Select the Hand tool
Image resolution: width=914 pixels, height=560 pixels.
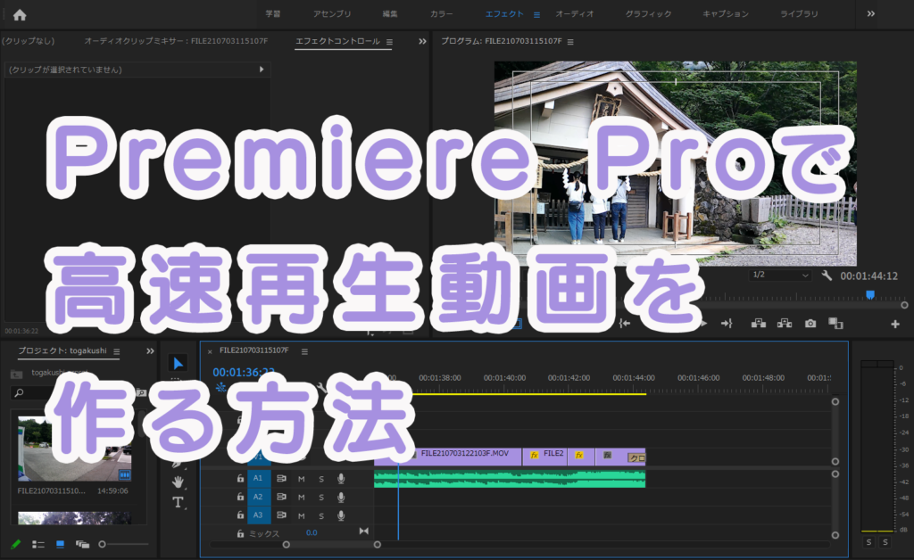[178, 482]
